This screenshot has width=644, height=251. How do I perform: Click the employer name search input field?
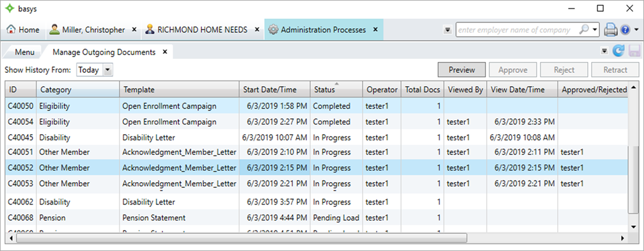(x=518, y=29)
